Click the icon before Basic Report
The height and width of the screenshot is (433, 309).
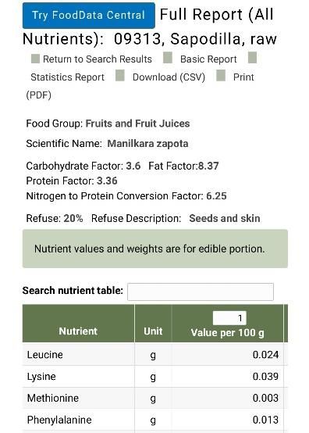click(168, 58)
